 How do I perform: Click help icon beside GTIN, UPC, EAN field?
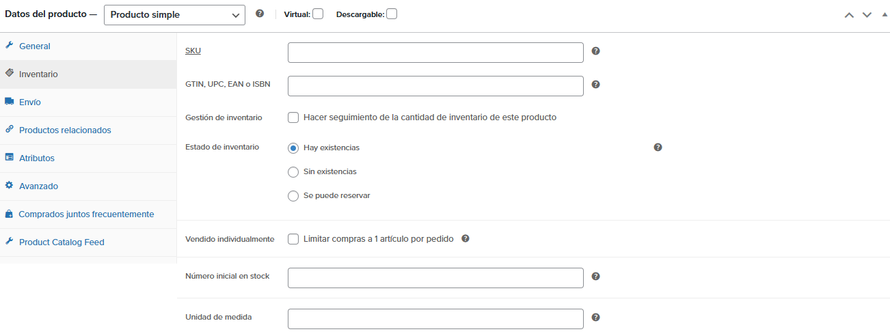click(595, 85)
